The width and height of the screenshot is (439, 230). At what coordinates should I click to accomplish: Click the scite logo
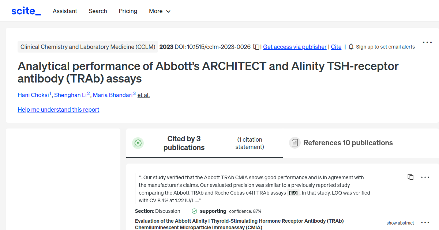point(26,11)
